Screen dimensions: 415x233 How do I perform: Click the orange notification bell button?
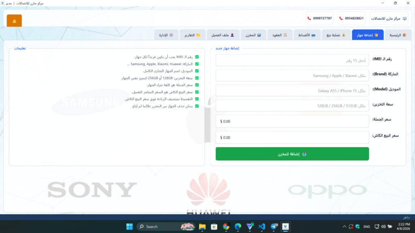pyautogui.click(x=14, y=21)
